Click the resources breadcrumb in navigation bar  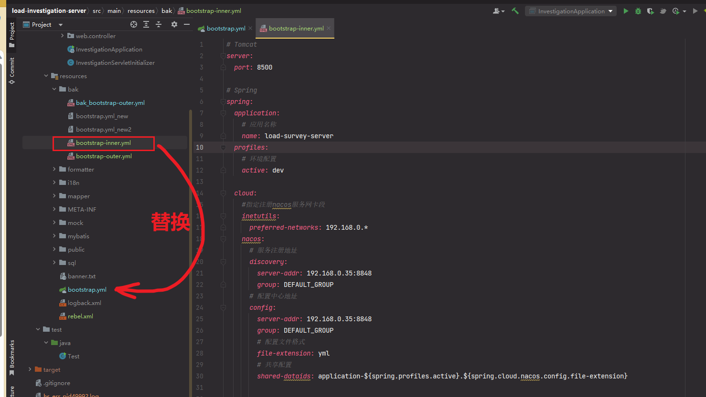click(x=141, y=10)
